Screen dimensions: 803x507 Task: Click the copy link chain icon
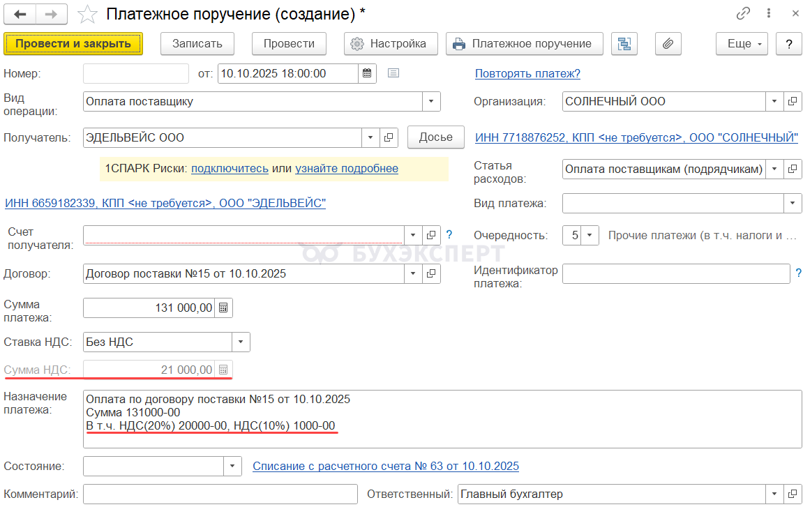(744, 14)
